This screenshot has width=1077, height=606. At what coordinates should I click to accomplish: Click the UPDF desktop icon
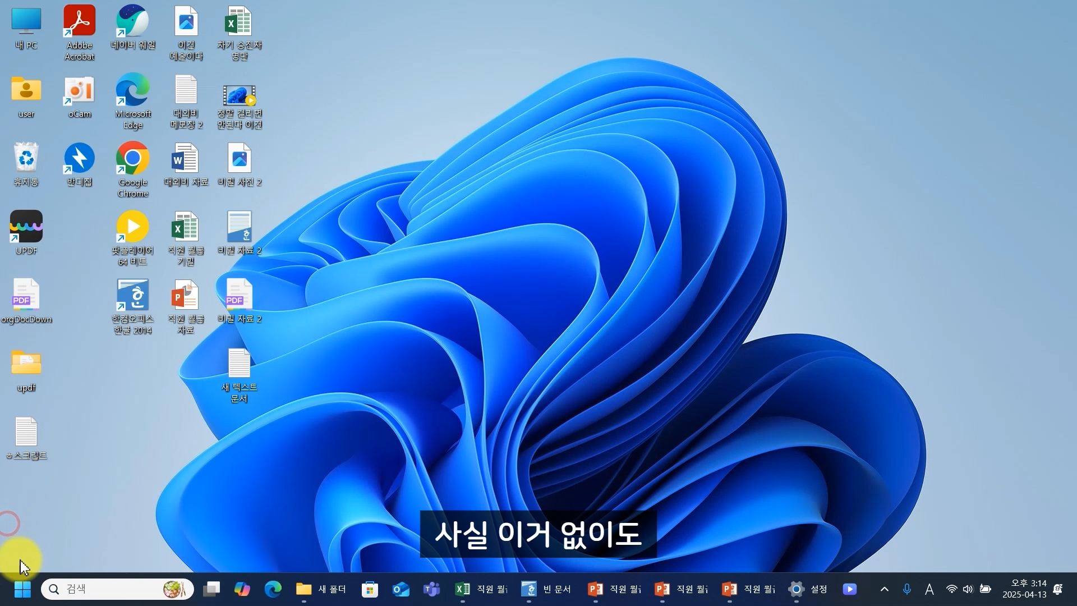[26, 228]
